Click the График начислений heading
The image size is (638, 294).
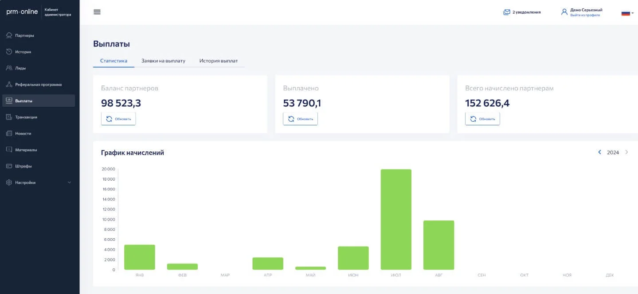[x=133, y=153]
